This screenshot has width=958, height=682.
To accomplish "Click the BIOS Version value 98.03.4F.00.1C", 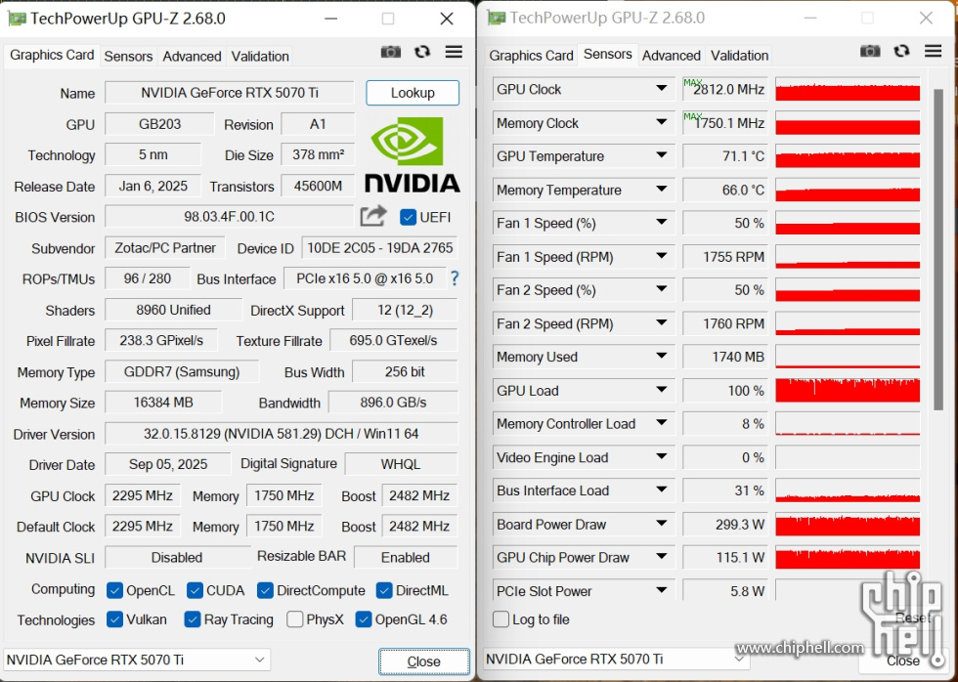I will (229, 217).
